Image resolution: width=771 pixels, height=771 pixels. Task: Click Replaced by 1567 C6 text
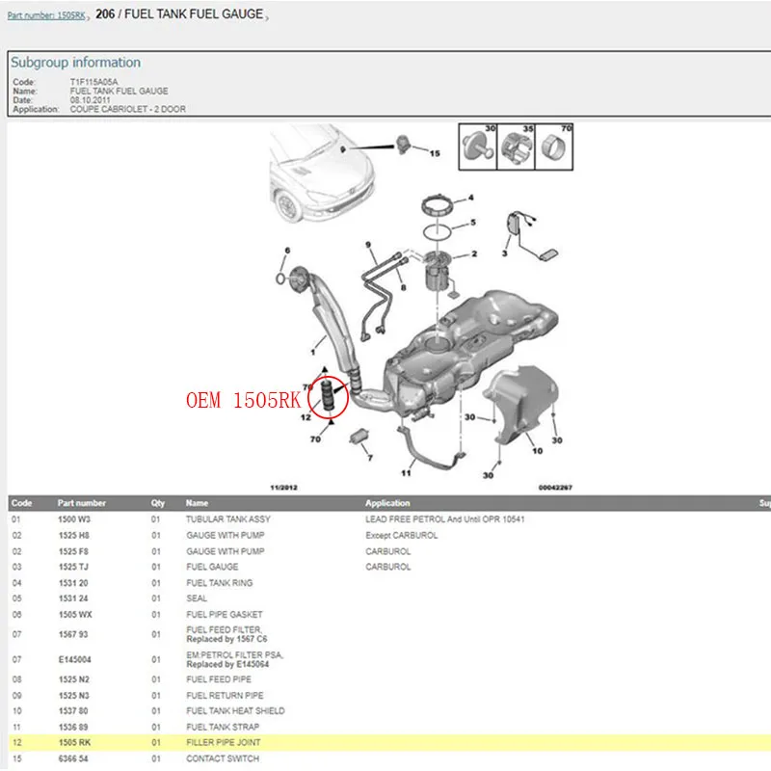(x=226, y=639)
